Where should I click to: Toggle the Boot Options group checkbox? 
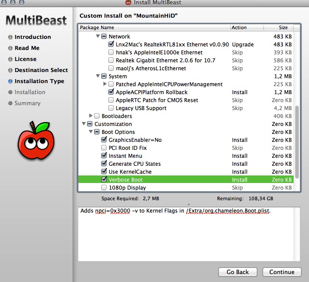point(97,132)
